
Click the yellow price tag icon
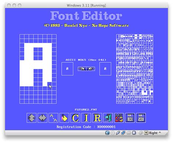64,118
